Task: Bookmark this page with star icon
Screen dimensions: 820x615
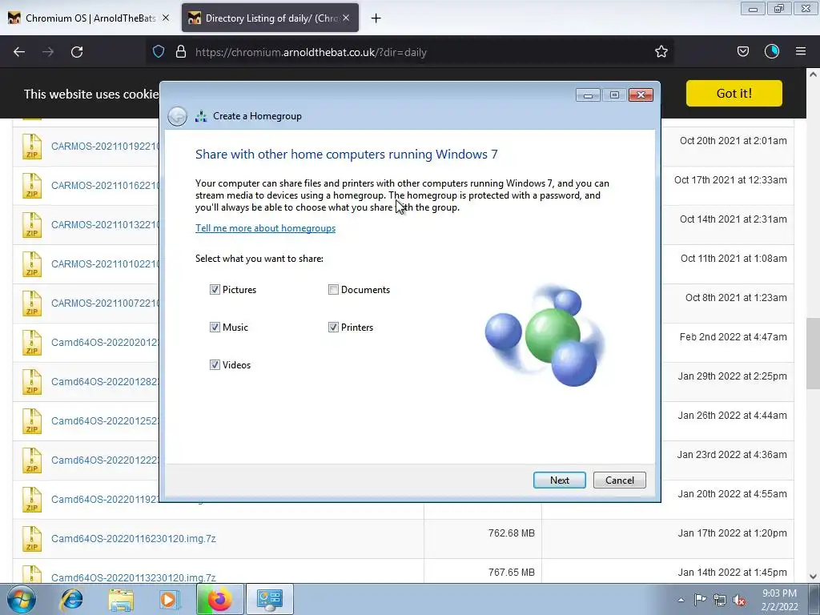Action: click(661, 52)
